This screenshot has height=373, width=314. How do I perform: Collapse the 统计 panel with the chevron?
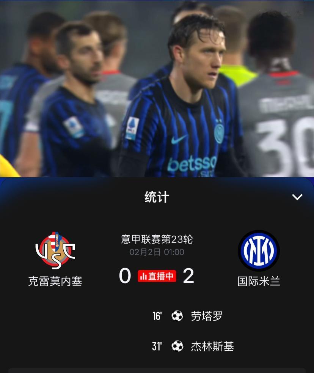[297, 197]
